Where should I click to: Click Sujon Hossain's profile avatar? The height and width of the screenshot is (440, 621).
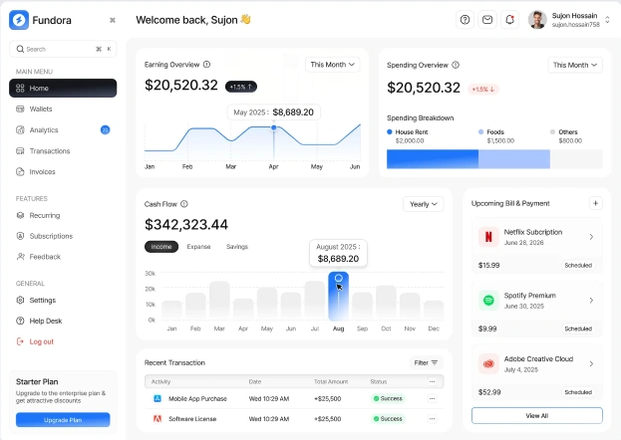coord(537,19)
